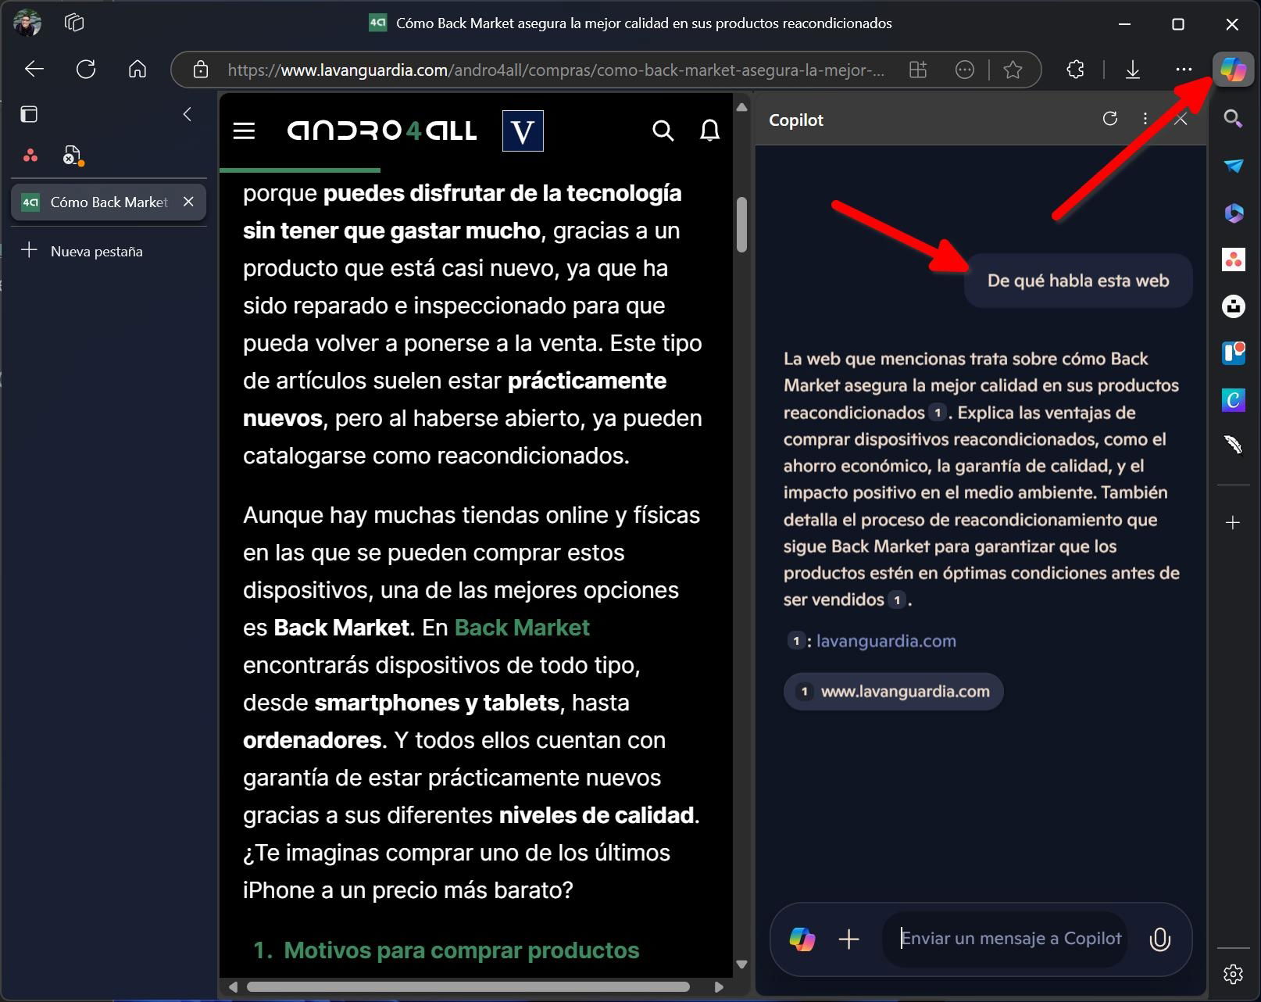View site information lock icon
This screenshot has height=1002, width=1261.
pyautogui.click(x=201, y=70)
